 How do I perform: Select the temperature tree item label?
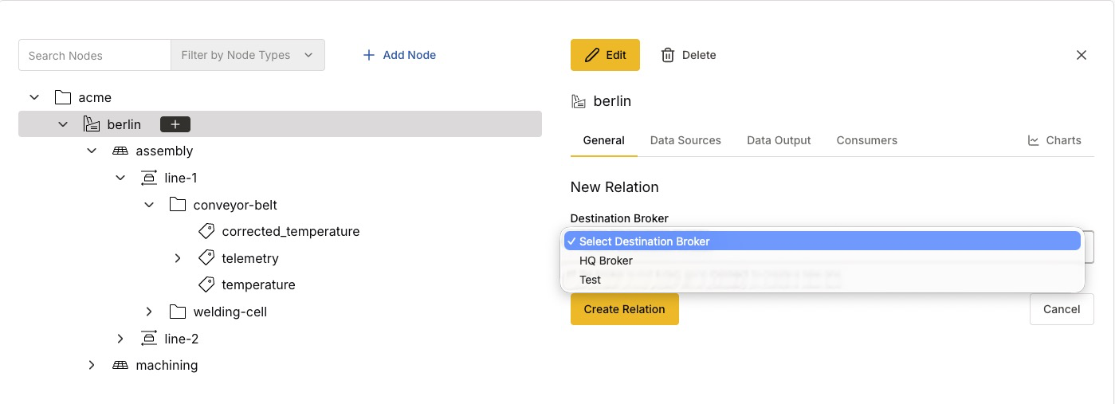(x=259, y=284)
